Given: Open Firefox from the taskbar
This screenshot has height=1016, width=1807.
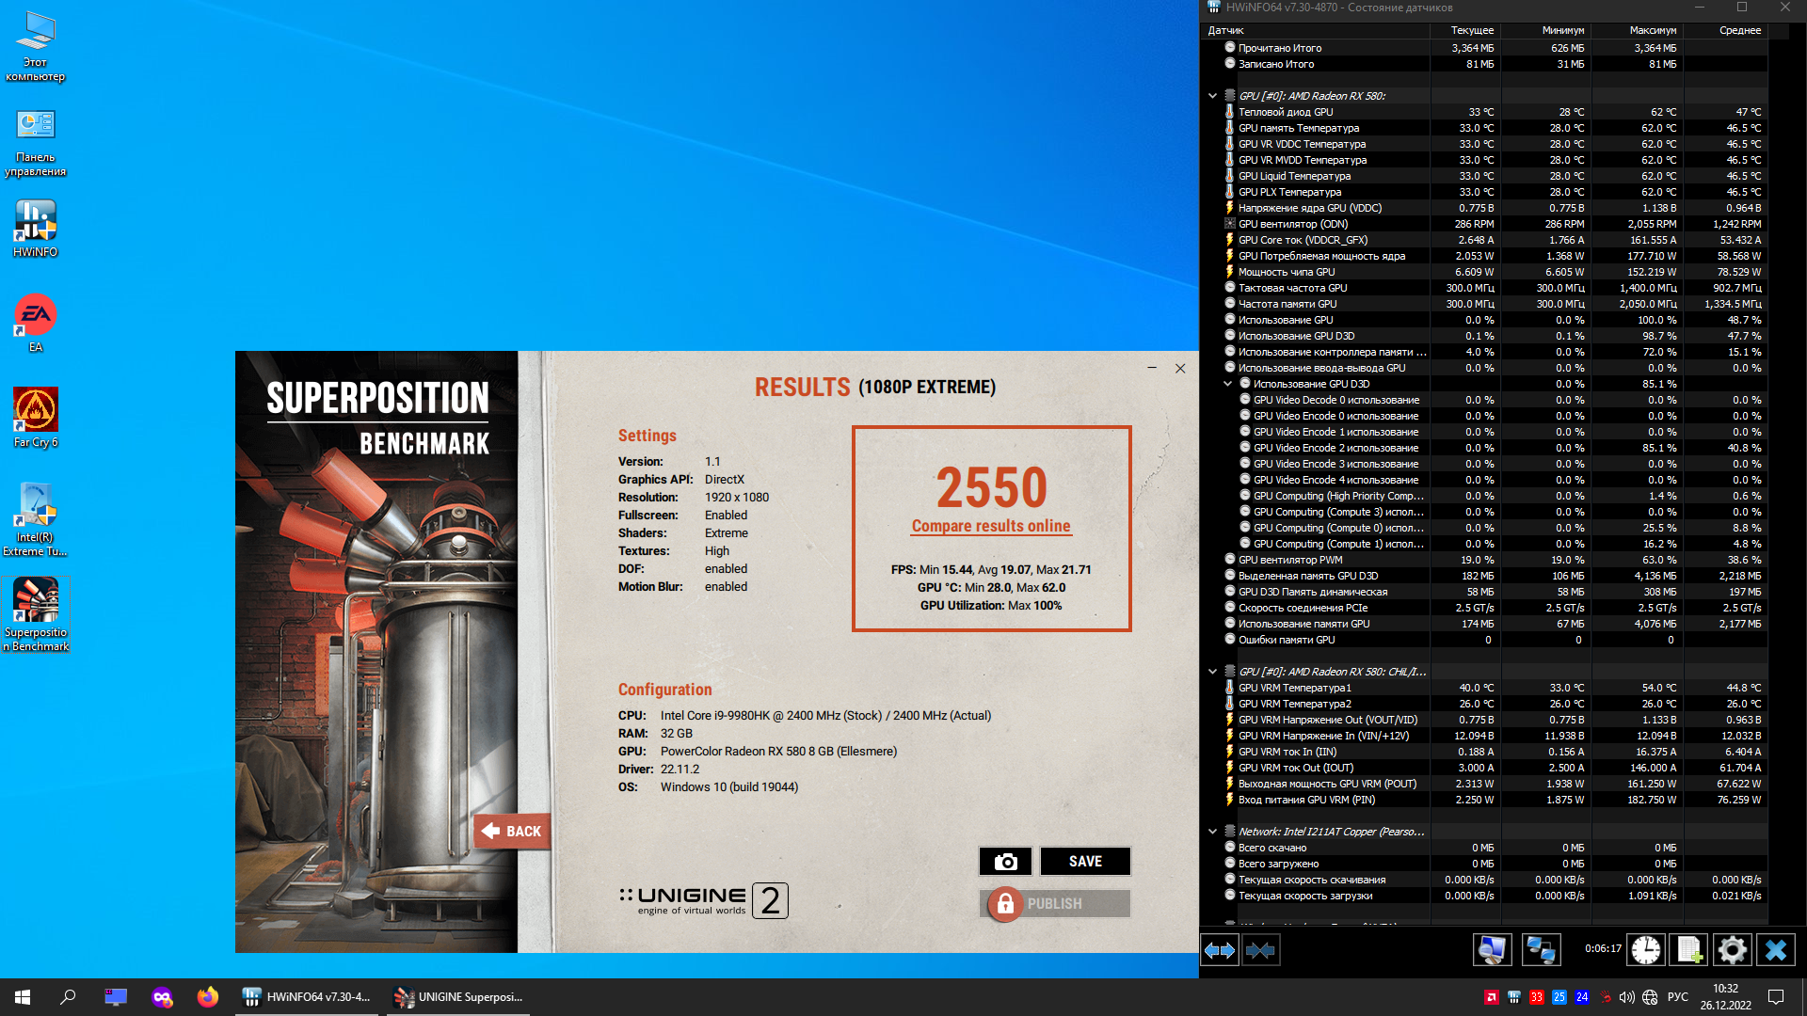Looking at the screenshot, I should tap(207, 997).
